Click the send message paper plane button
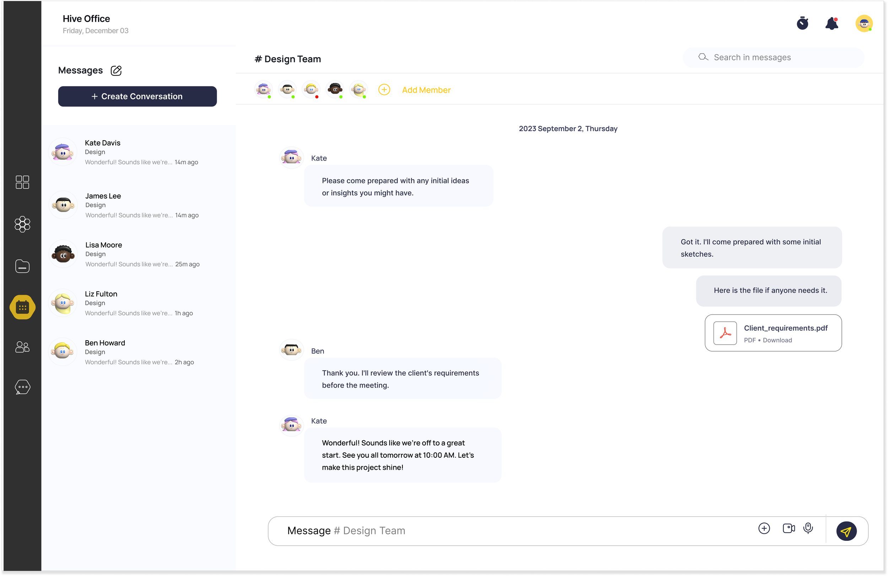 click(846, 531)
